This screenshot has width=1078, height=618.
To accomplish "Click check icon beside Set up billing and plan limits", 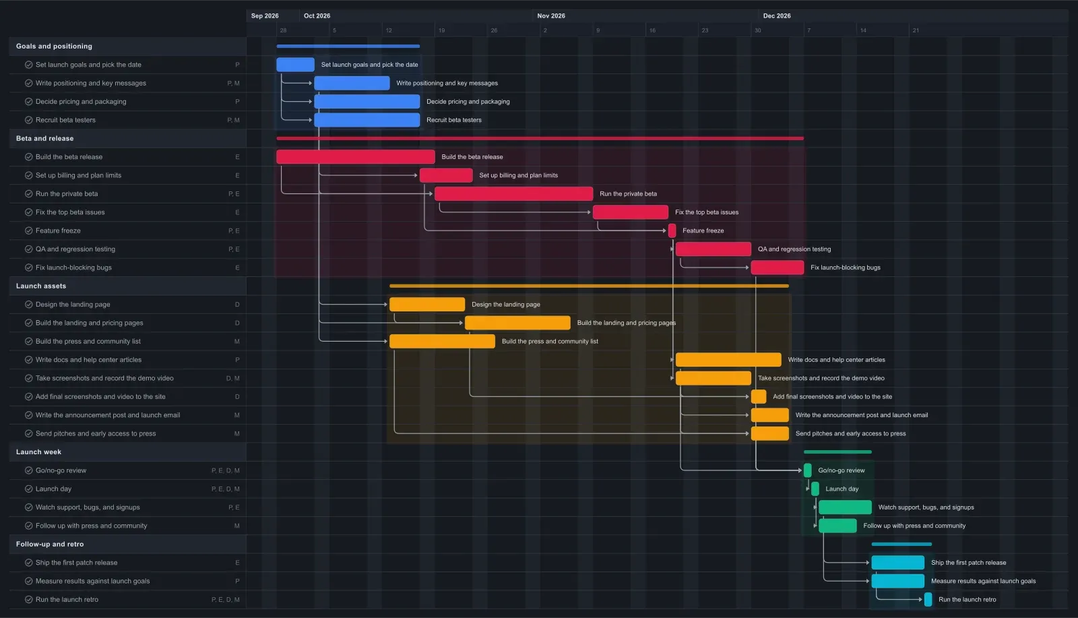I will coord(29,175).
